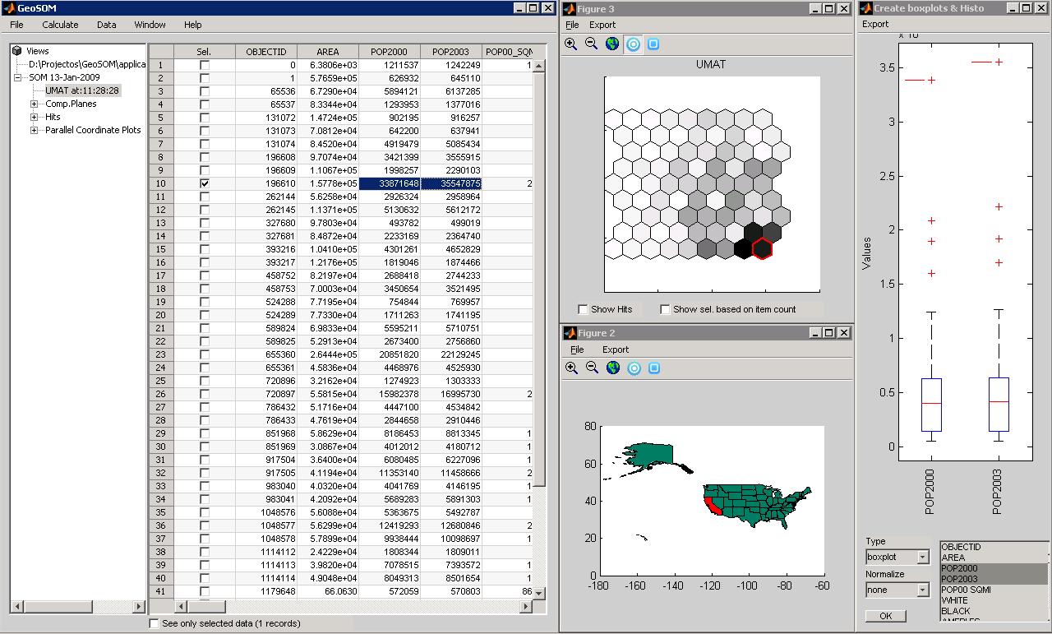Click the Views cube icon in tree
This screenshot has width=1052, height=634.
17,51
